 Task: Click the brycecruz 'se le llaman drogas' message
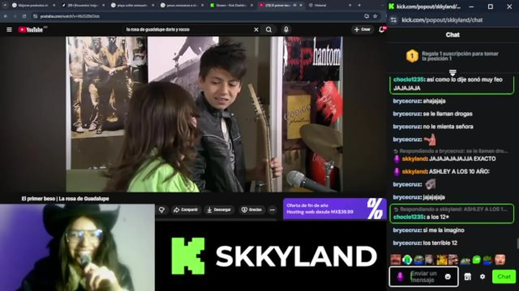tap(433, 114)
